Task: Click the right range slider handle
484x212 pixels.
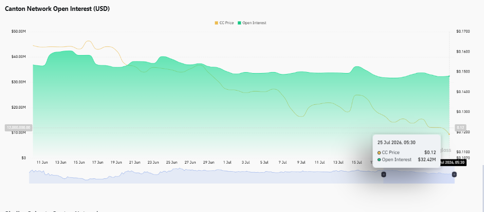Action: (454, 175)
